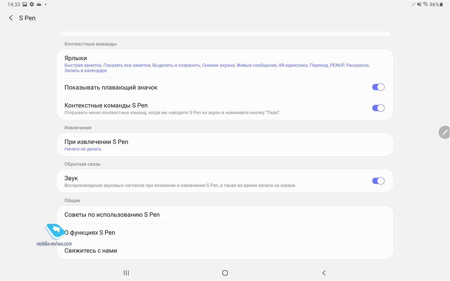Image resolution: width=450 pixels, height=281 pixels.
Task: Open О функциях S Pen
Action: [225, 233]
